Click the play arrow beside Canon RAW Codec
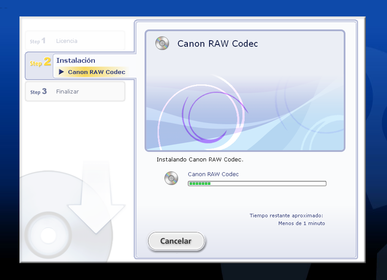 61,72
